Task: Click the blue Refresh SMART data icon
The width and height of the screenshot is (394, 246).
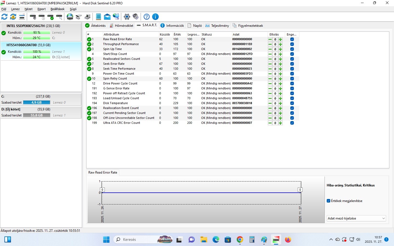Action: pos(4,17)
